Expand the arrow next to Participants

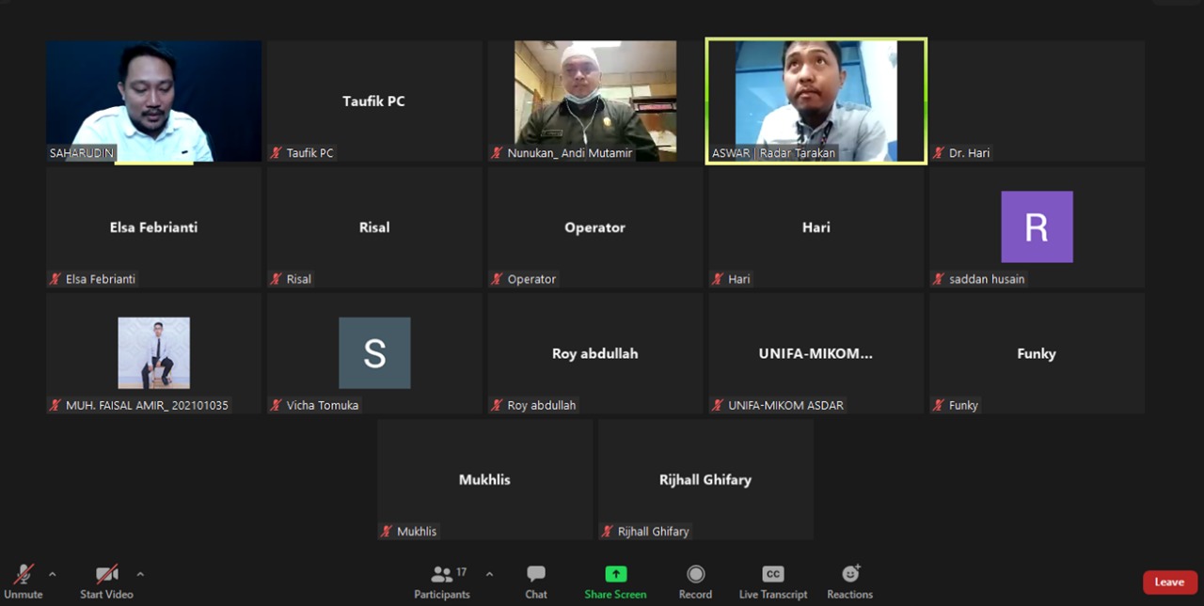coord(489,574)
